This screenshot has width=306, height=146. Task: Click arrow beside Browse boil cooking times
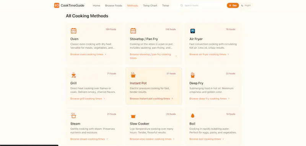[223, 139]
